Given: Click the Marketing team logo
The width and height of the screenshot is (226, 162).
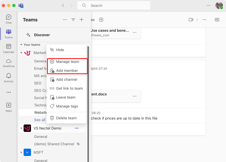Looking at the screenshot, I should coord(27,53).
